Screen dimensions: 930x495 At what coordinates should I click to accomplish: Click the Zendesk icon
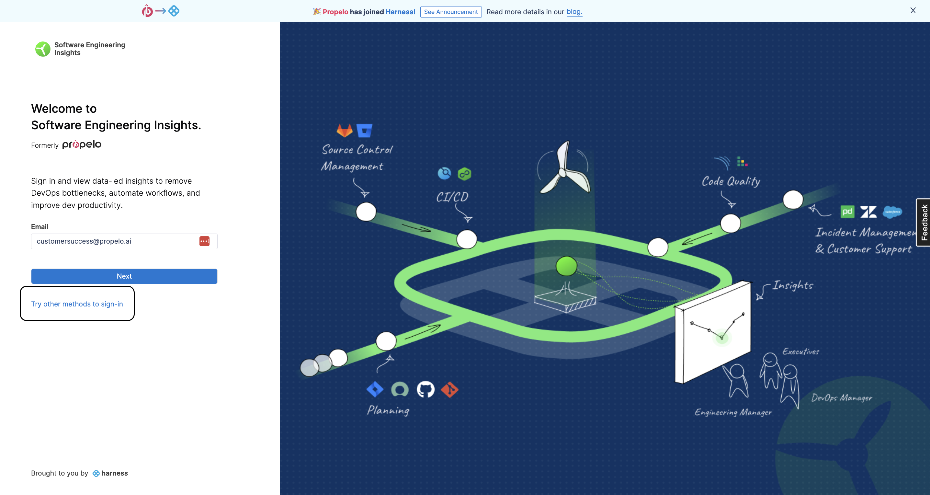[x=868, y=212]
